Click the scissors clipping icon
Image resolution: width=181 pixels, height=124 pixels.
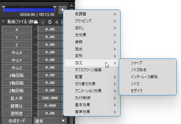click(x=43, y=22)
